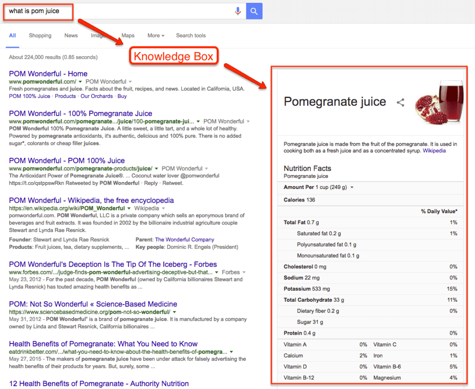
Task: Click the 'Potassium 533 mg' row
Action: [x=371, y=289]
